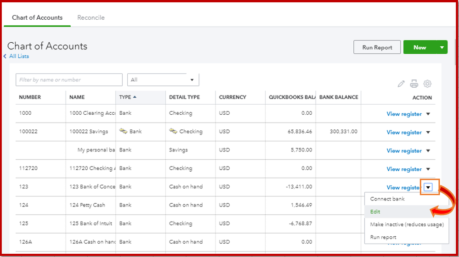The width and height of the screenshot is (459, 257).
Task: Click the bank feed icon beside Checking in 100022 row
Action: pos(173,131)
